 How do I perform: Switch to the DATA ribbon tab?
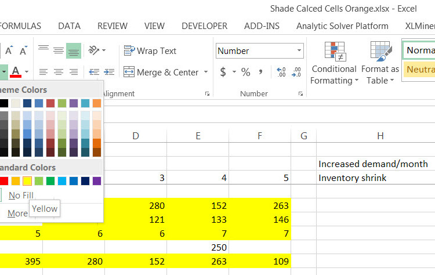tap(69, 26)
